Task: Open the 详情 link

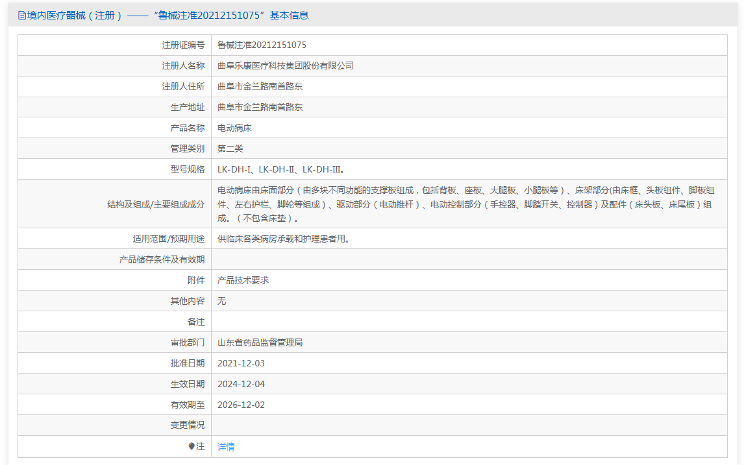Action: click(226, 446)
